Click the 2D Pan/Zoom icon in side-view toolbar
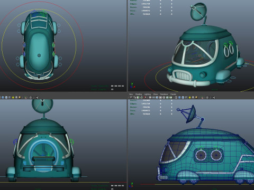The image size is (254, 190). [x=145, y=98]
